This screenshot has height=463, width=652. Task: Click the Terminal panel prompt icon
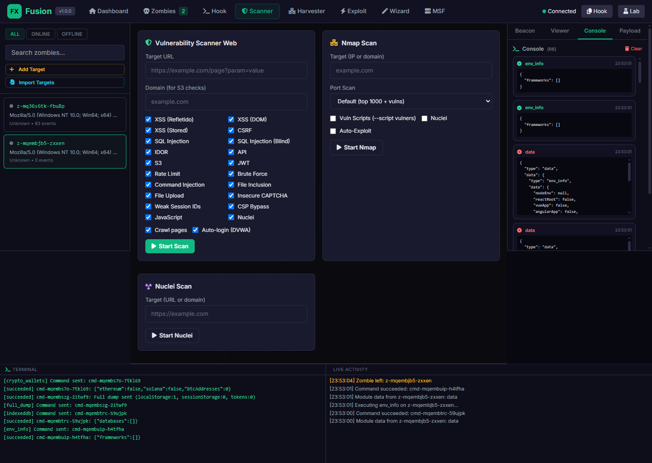(x=7, y=370)
